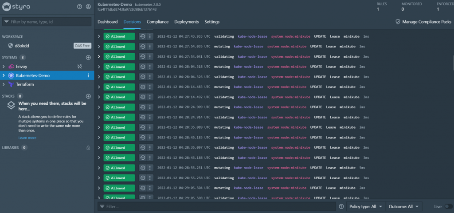
Task: Click the Manage Compliance Packs button
Action: (423, 22)
